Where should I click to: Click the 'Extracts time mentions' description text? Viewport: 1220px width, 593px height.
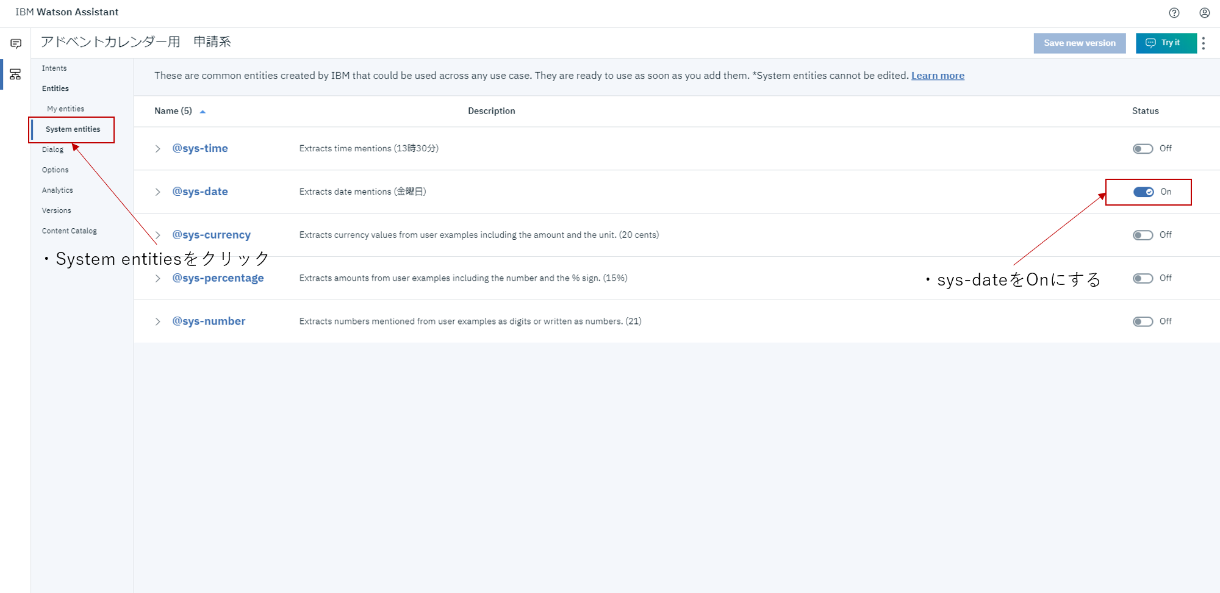point(369,148)
